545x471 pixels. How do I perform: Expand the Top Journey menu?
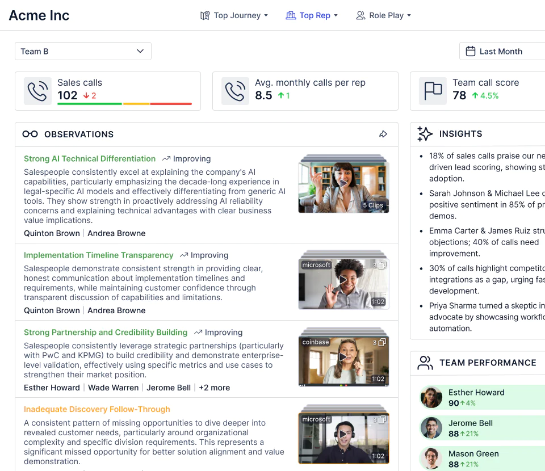pos(234,15)
